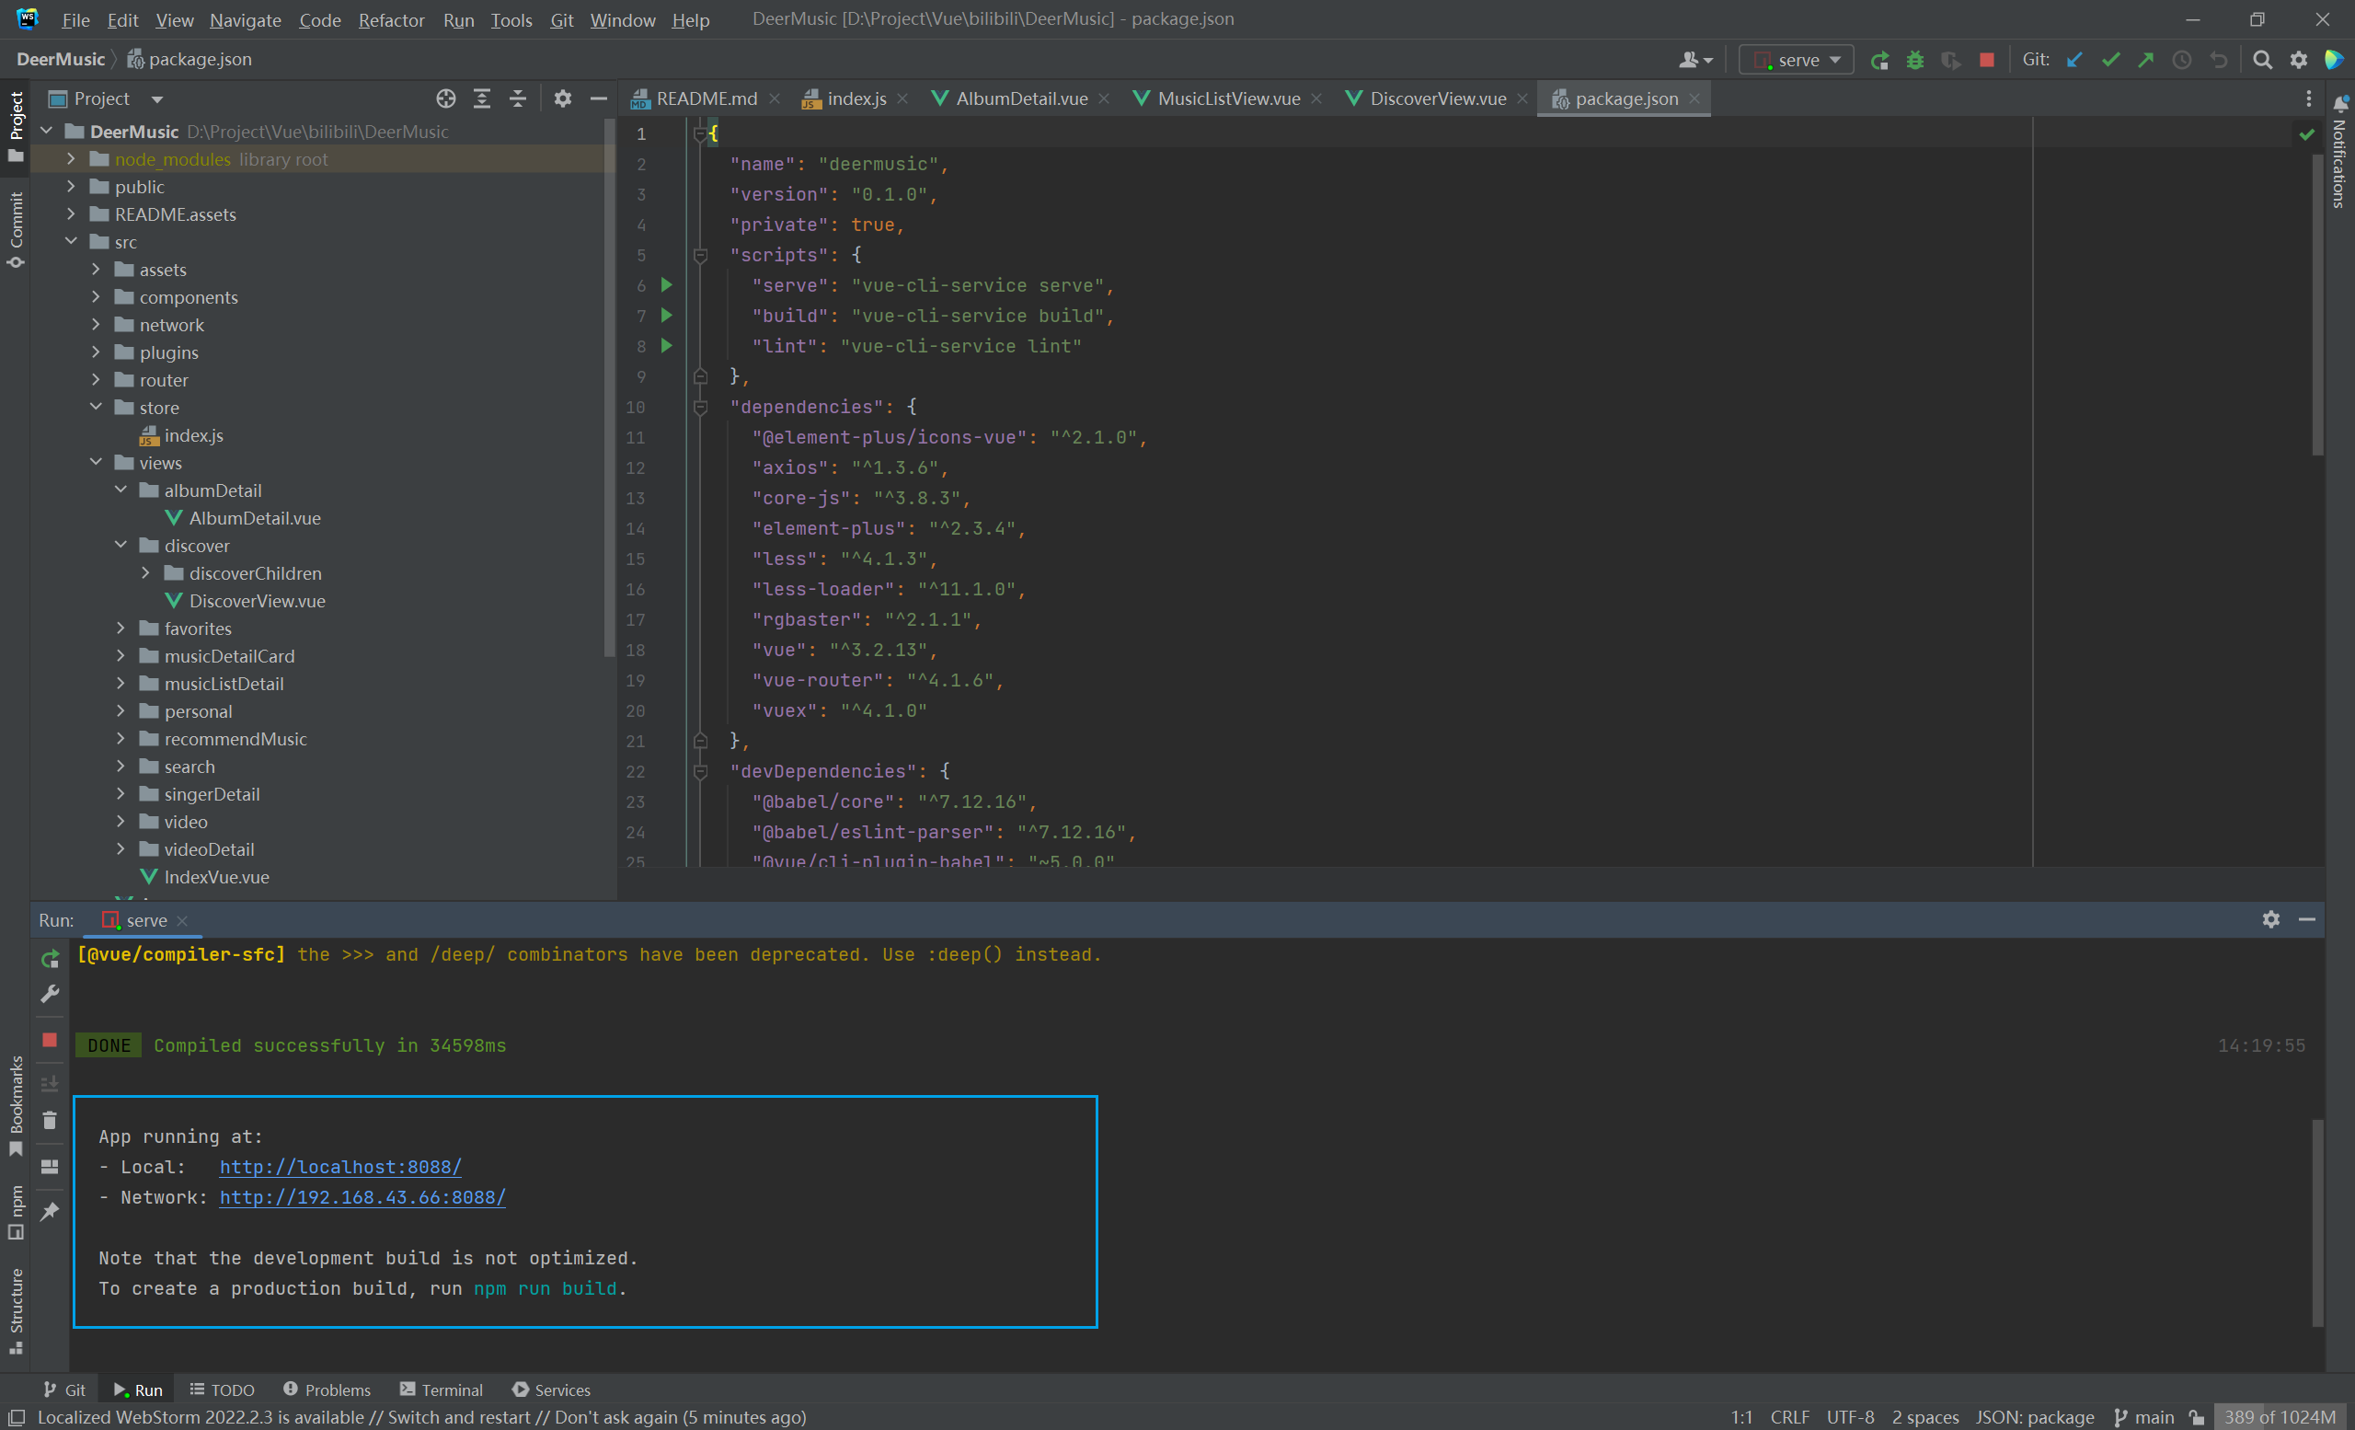Switch to the README.md tab

[706, 98]
